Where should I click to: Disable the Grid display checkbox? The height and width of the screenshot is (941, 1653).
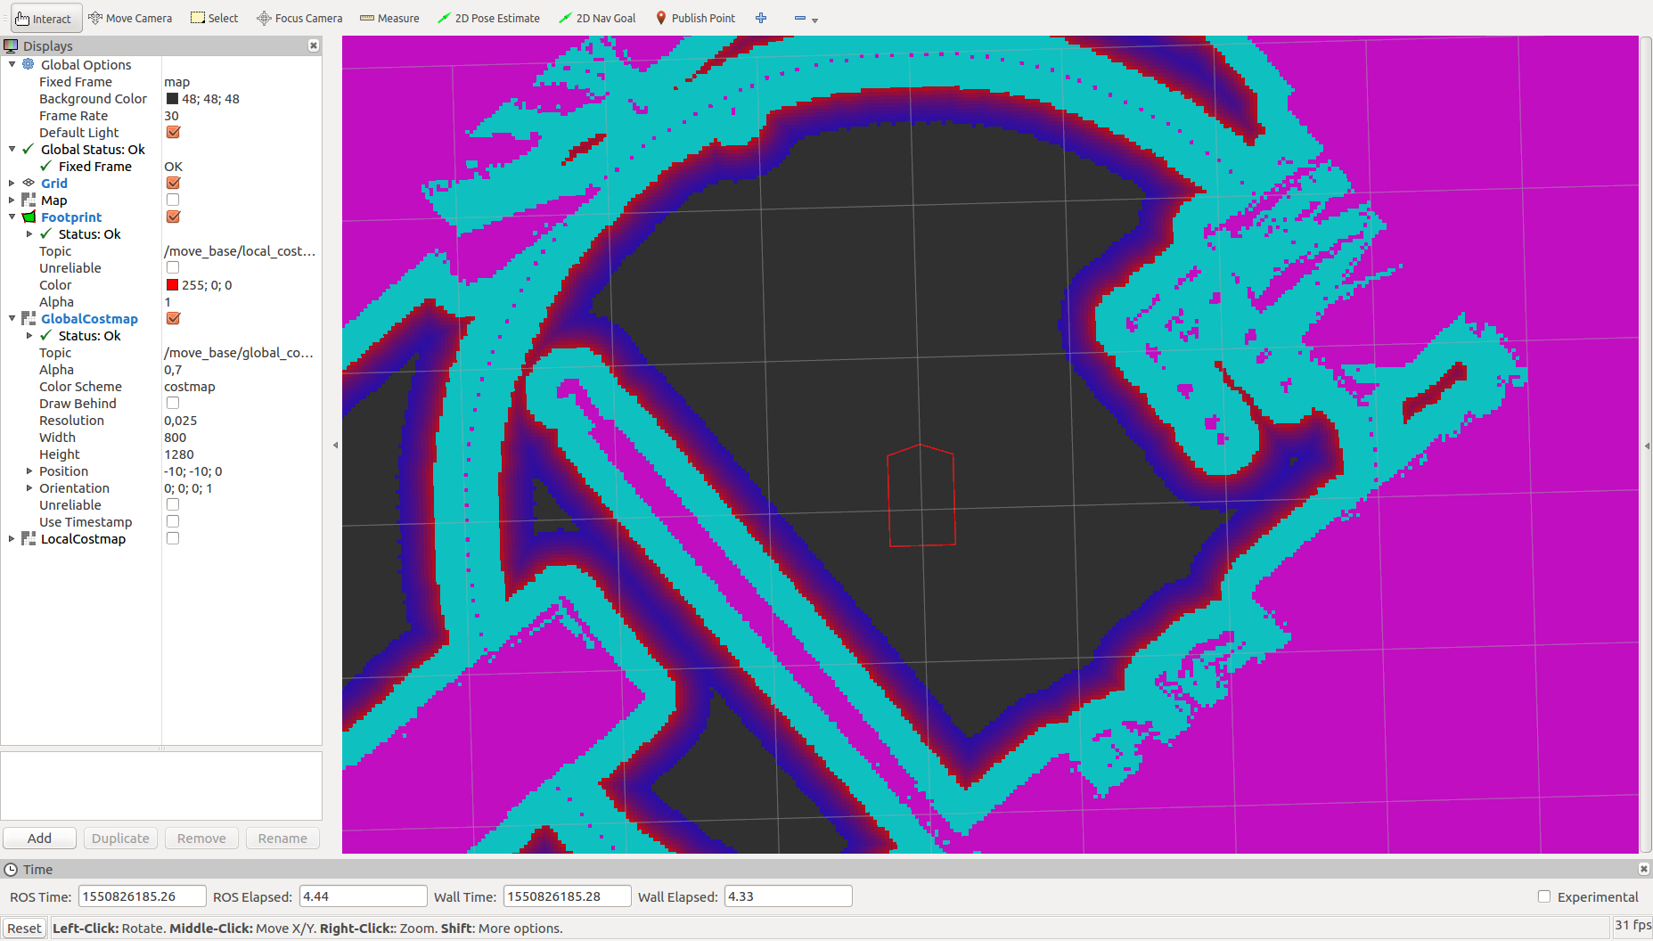173,183
